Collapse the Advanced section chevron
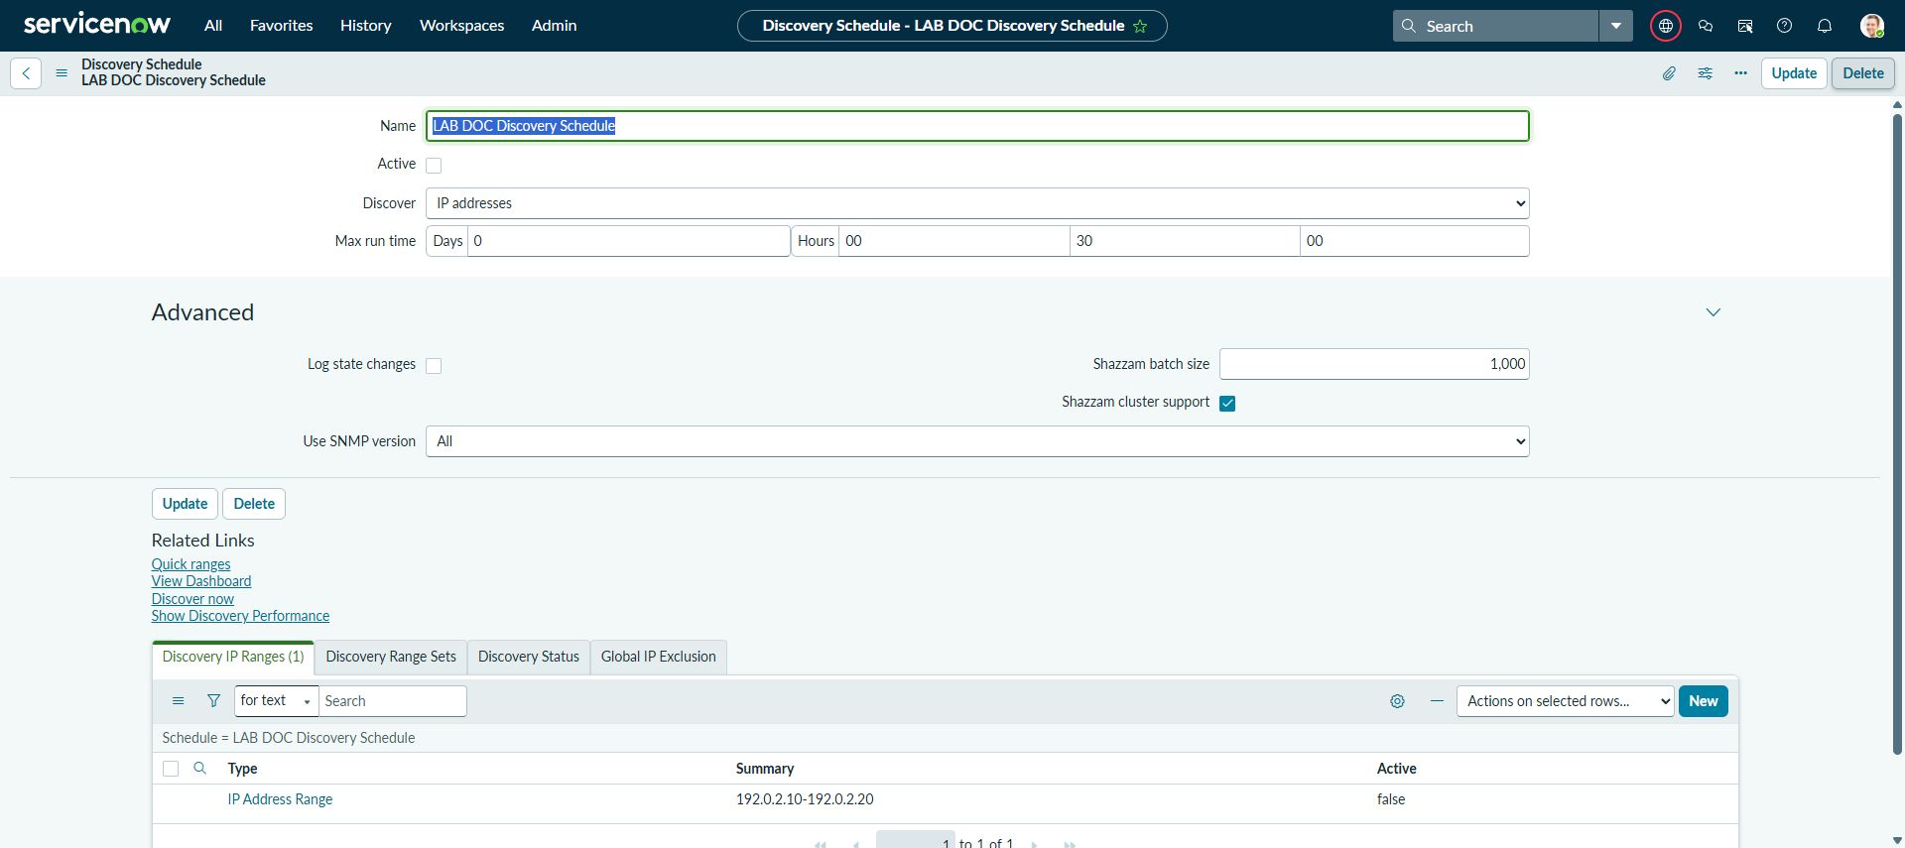 1713,312
